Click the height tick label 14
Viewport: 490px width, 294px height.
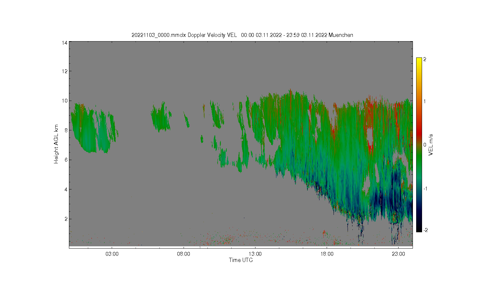coord(65,43)
